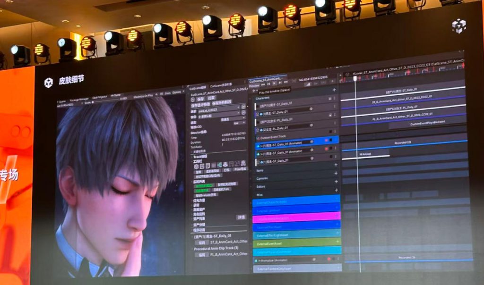Step to the next frame in Timeline

pyautogui.click(x=281, y=83)
